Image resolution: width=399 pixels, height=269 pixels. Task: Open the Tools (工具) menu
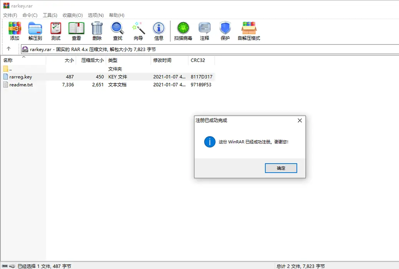50,15
